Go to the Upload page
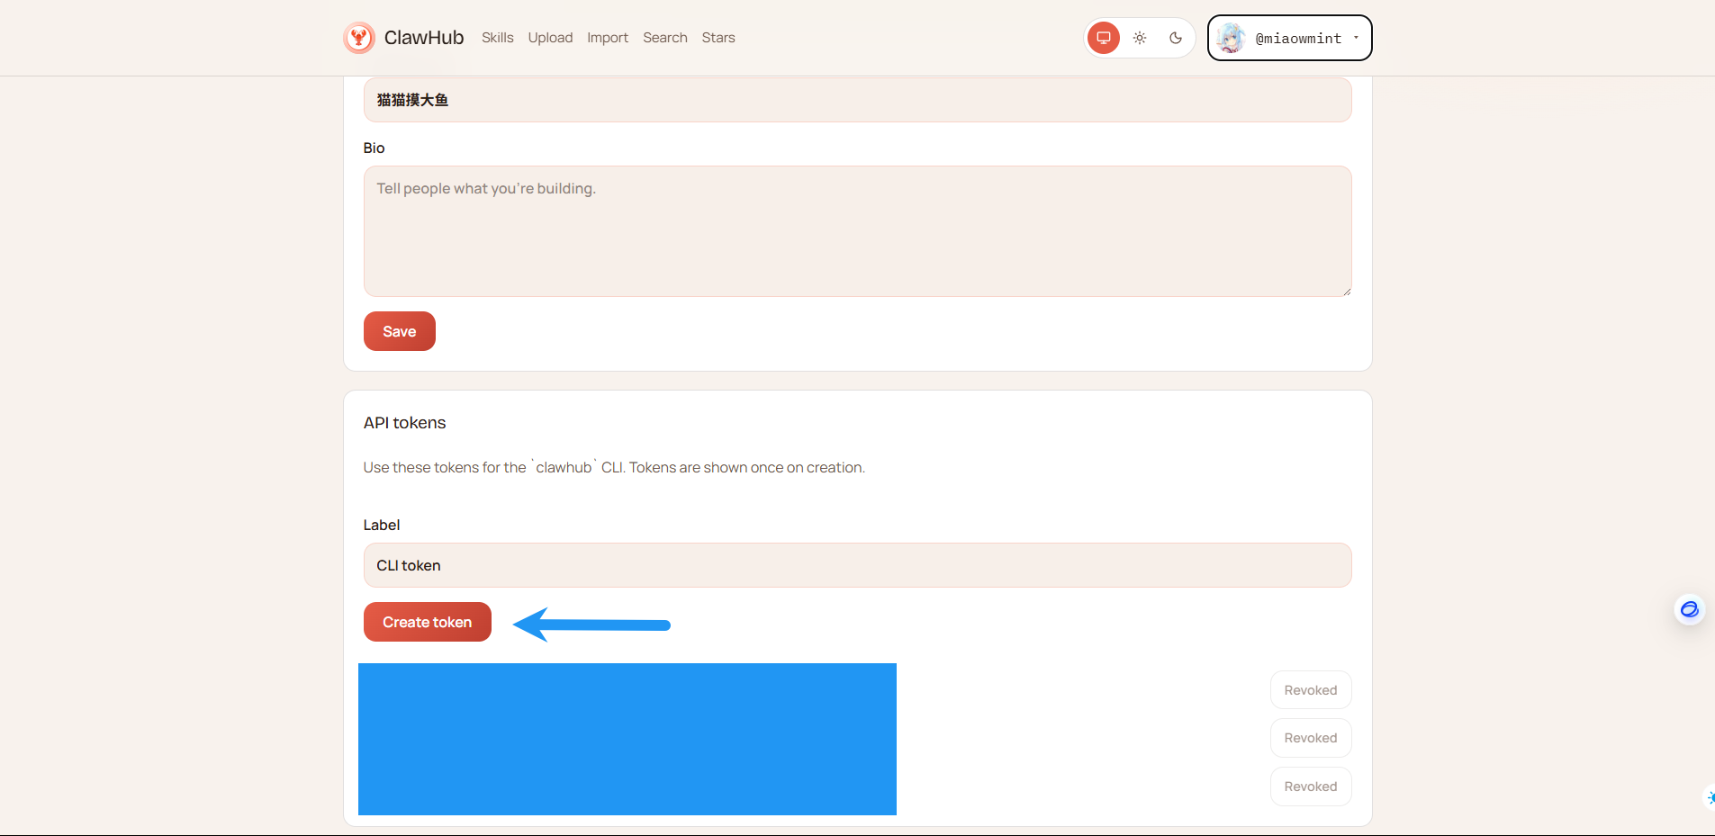 550,38
